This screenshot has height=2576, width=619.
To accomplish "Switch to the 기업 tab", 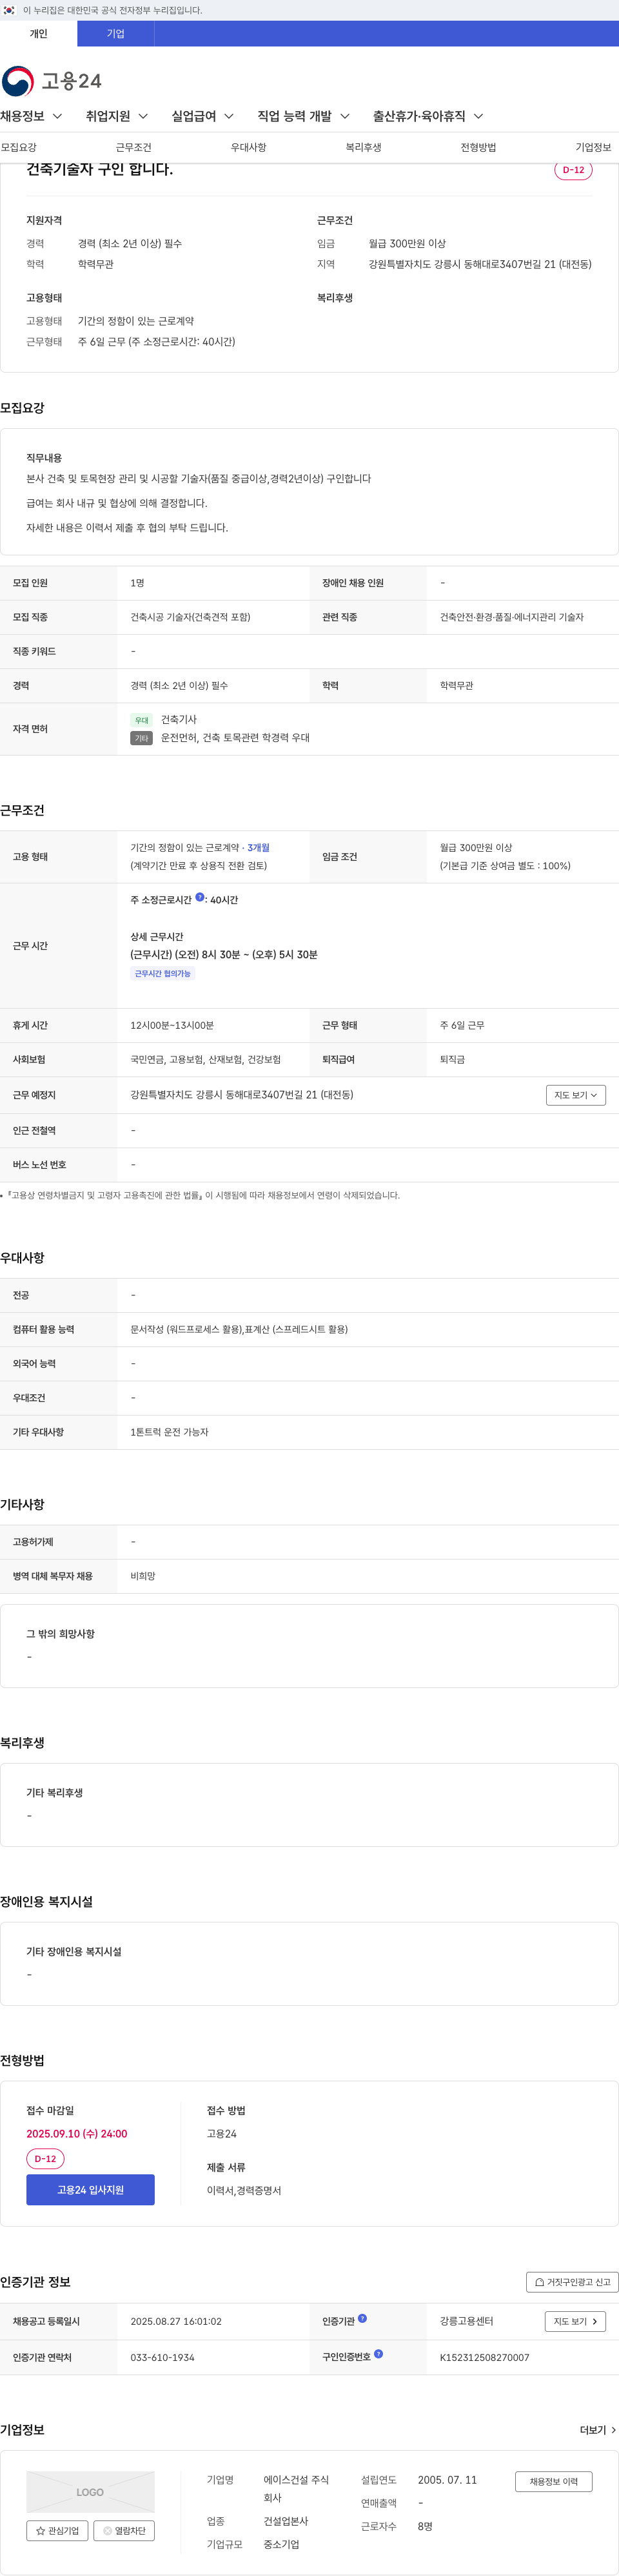I will click(116, 34).
